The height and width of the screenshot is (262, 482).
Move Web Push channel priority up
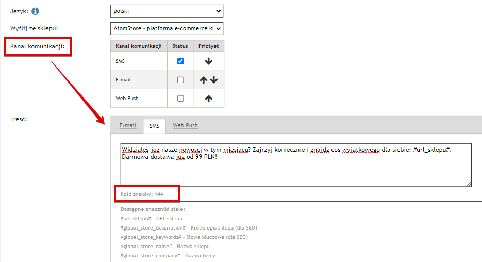[x=208, y=99]
